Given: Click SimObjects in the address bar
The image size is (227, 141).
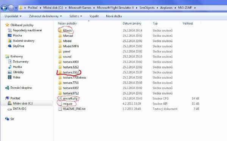Looking at the screenshot, I should pos(147,8).
